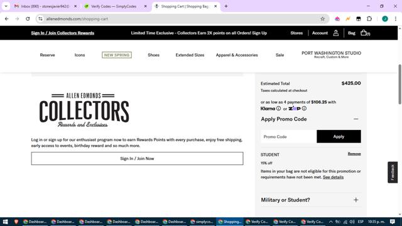Open the pink extension icon in toolbar
402x226 pixels.
coord(337,19)
